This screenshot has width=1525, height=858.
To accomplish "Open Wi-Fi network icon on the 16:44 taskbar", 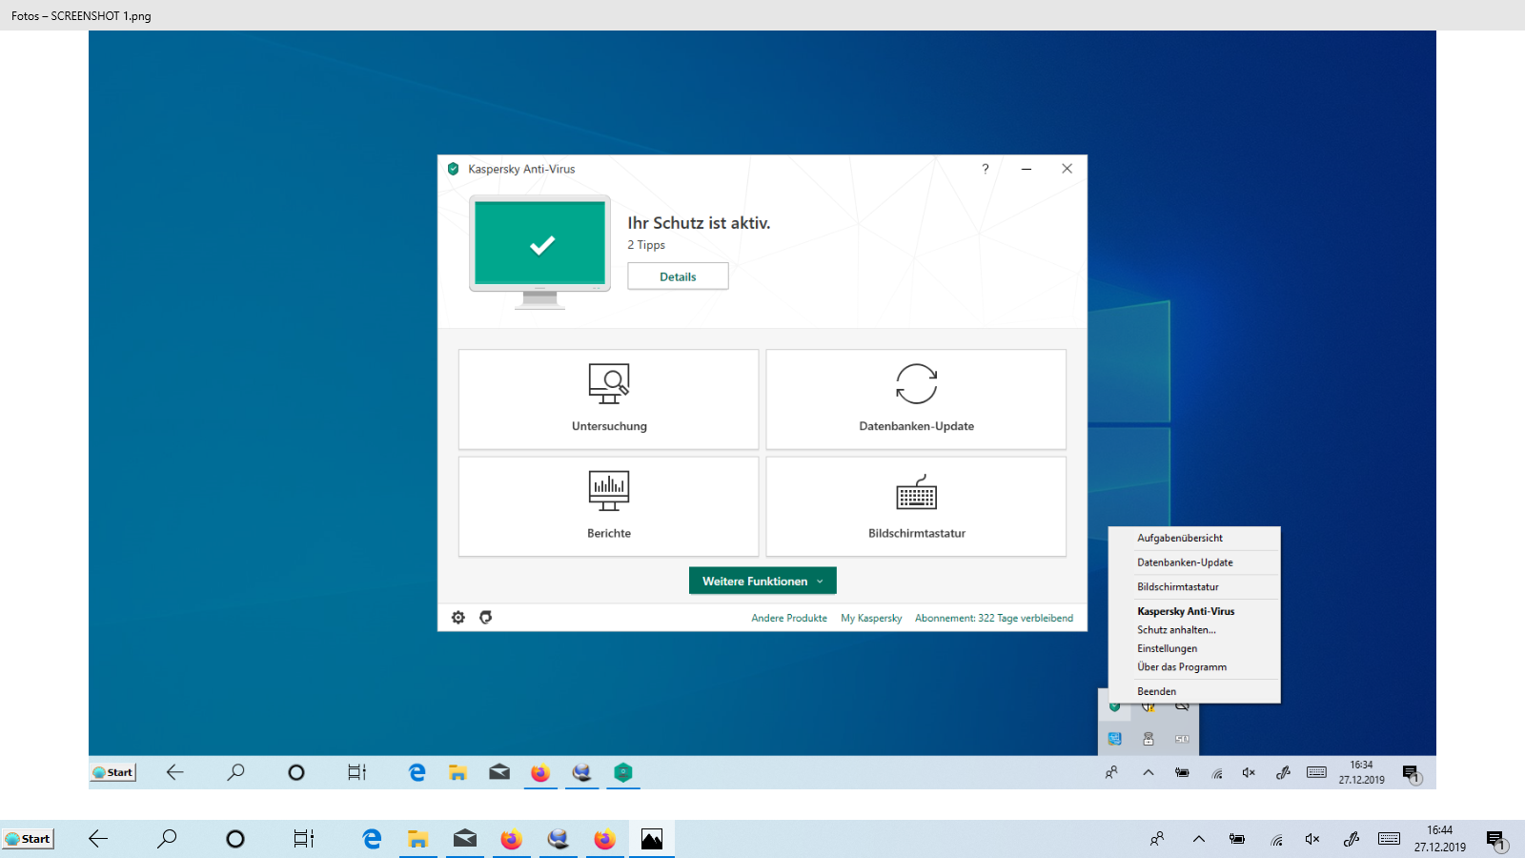I will coord(1276,839).
